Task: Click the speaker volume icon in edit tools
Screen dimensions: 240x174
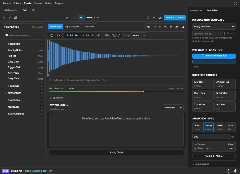Action: pyautogui.click(x=154, y=27)
